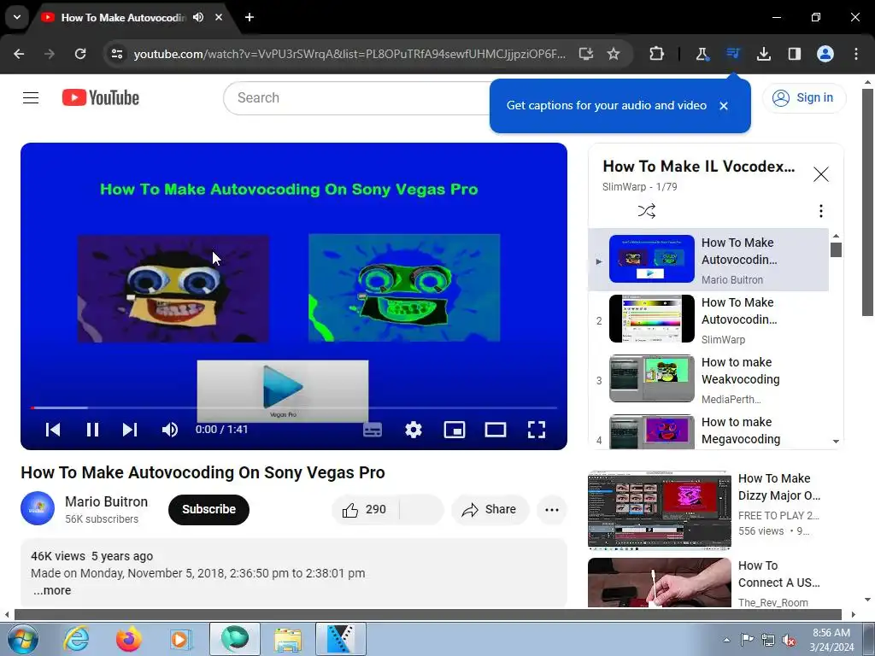Like the video with 290 likes
The width and height of the screenshot is (875, 656).
[x=365, y=509]
